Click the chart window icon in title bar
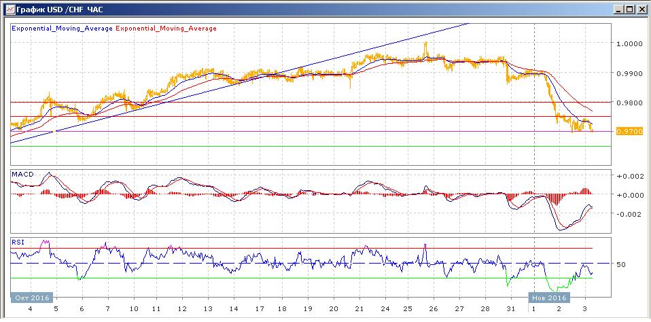The image size is (651, 322). point(10,8)
